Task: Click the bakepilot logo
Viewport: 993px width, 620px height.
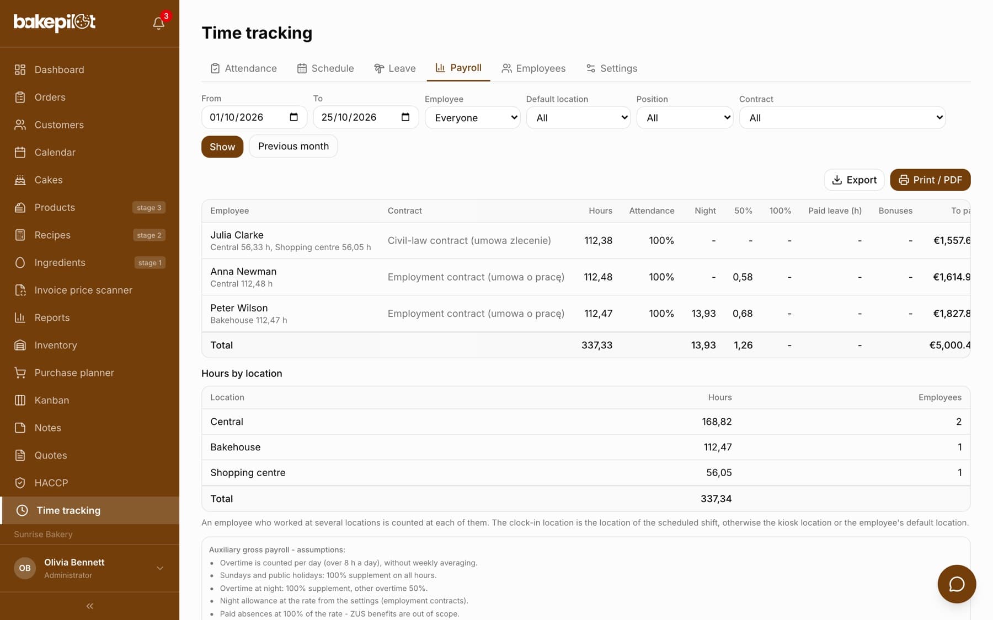Action: tap(55, 22)
